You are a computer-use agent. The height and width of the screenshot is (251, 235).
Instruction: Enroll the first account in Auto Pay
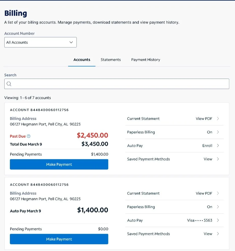click(207, 146)
